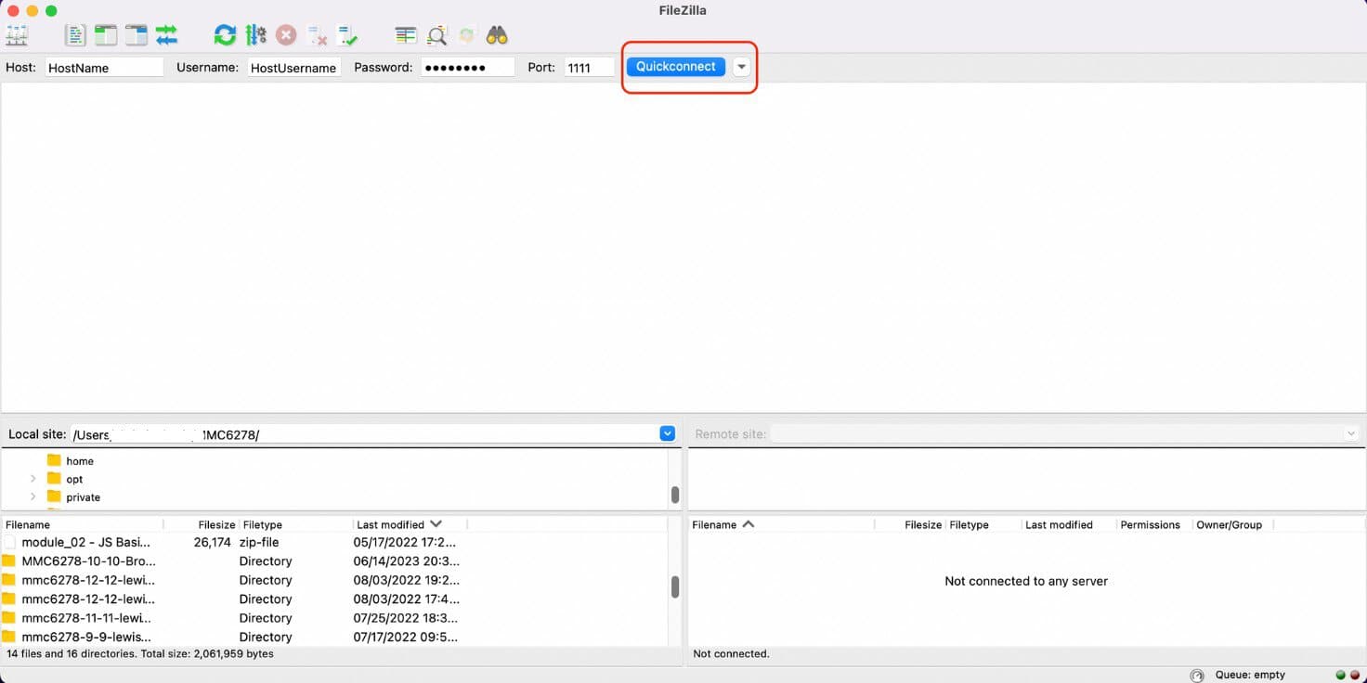Open the Remote site dropdown
This screenshot has height=683, width=1367.
(1351, 434)
